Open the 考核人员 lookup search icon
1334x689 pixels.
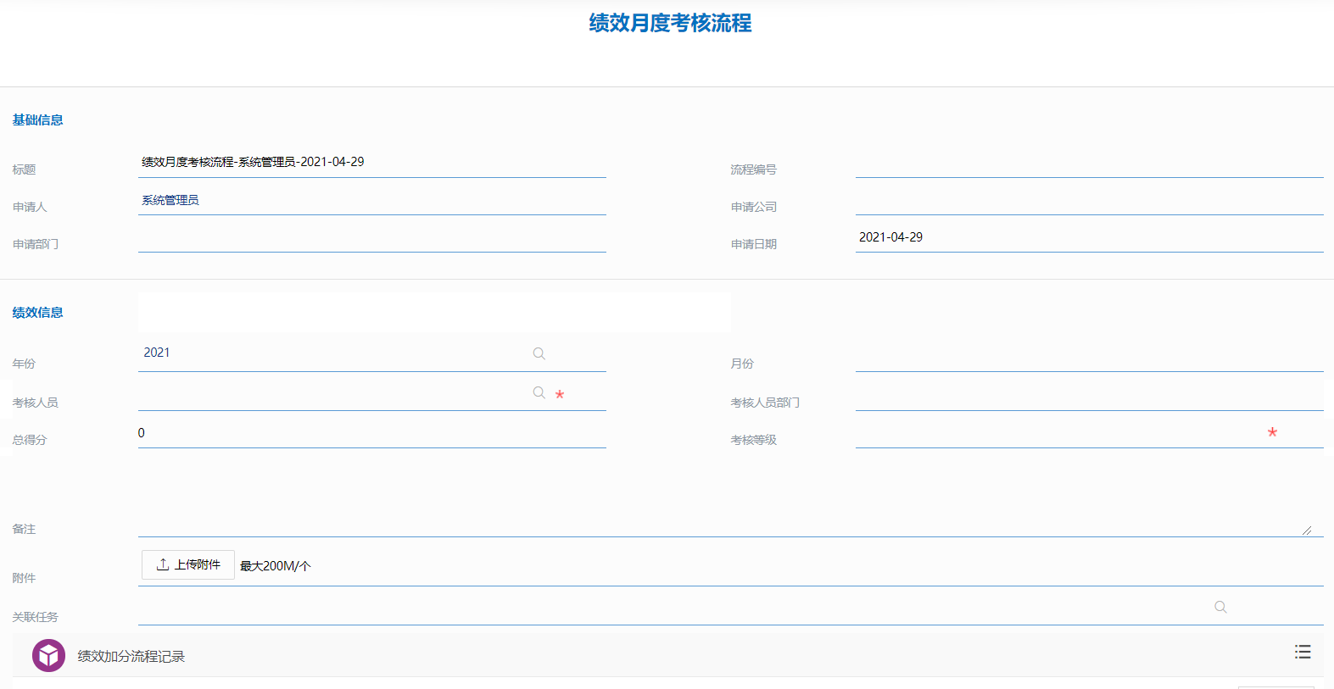(539, 392)
